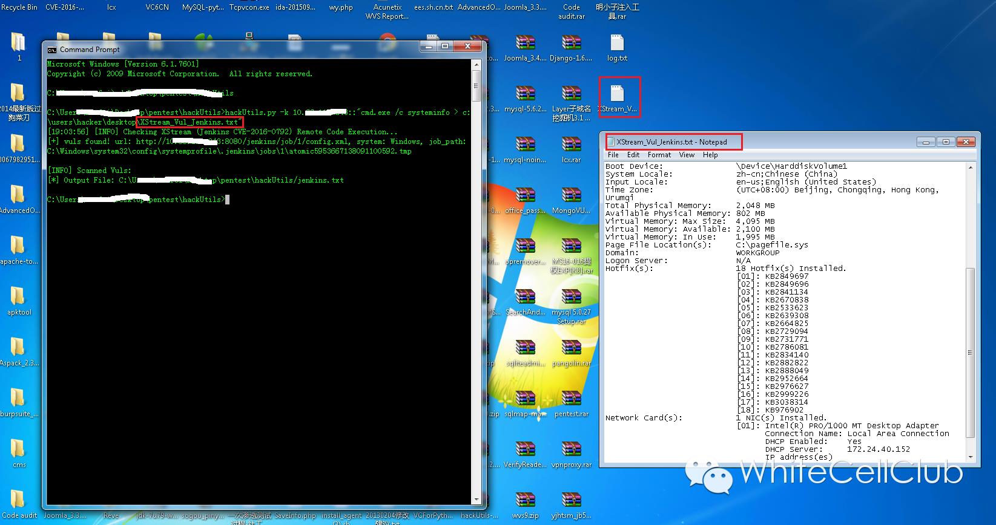996x525 pixels.
Task: Click the Acunetix WVS Report label
Action: pos(387,11)
